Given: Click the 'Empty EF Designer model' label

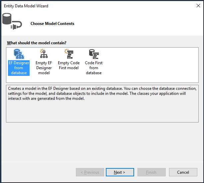Looking at the screenshot, I should click(x=44, y=68).
